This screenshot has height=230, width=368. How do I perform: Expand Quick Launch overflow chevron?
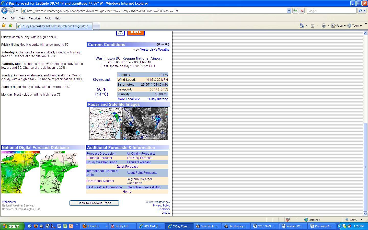(77, 225)
